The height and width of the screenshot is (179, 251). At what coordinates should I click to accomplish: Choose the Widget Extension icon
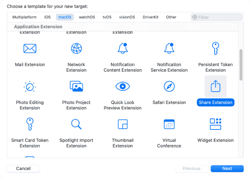pyautogui.click(x=215, y=124)
